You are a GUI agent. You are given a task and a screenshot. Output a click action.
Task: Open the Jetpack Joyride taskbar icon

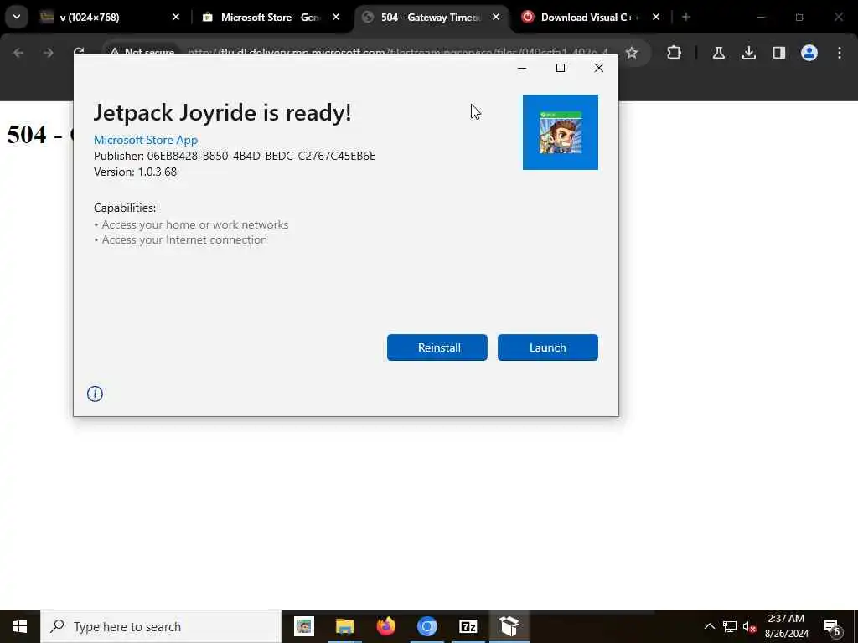[x=304, y=626]
